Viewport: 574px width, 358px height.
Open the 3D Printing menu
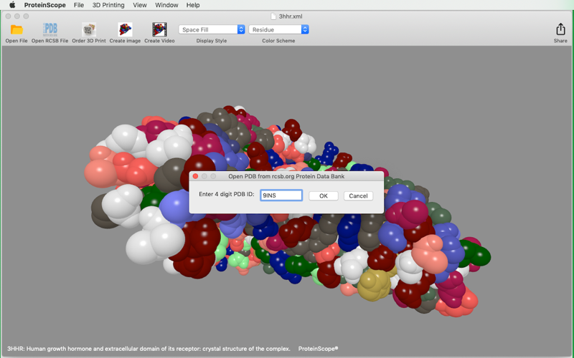tap(108, 5)
